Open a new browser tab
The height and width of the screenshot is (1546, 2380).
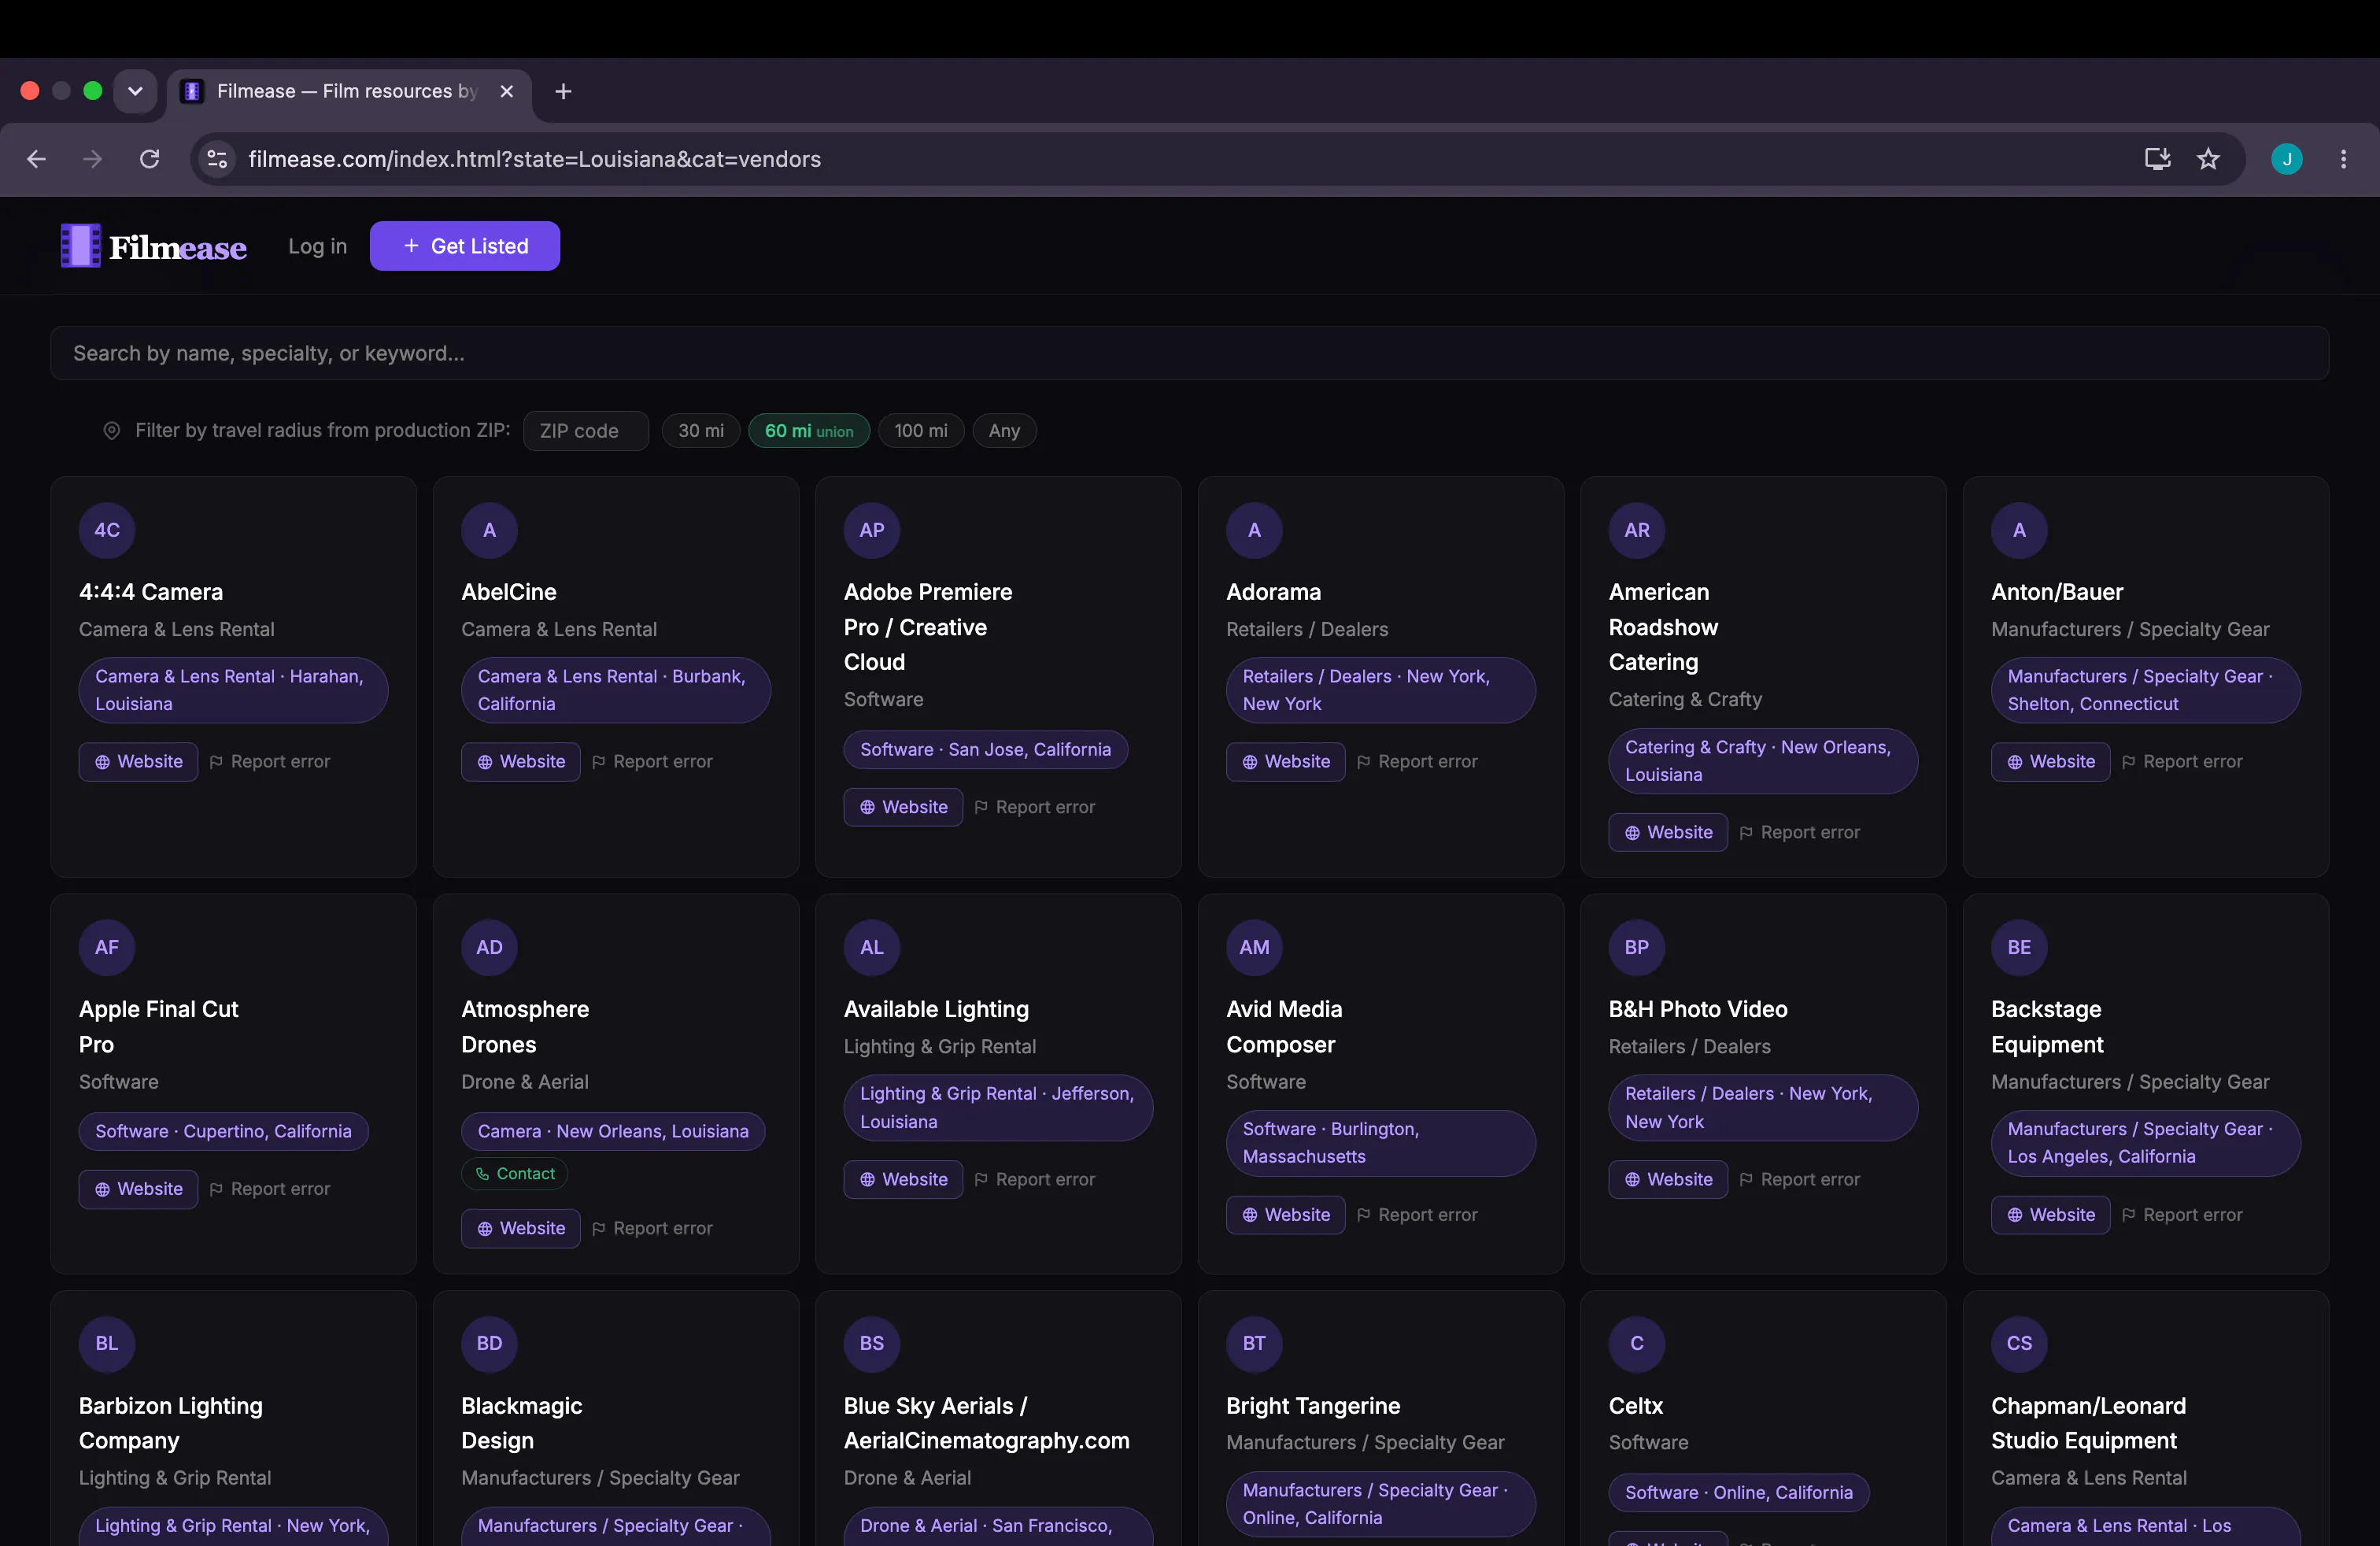[x=563, y=91]
